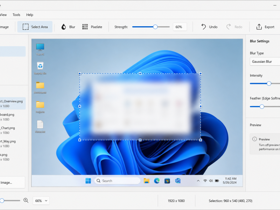Click the 60% strength value field

(x=180, y=27)
